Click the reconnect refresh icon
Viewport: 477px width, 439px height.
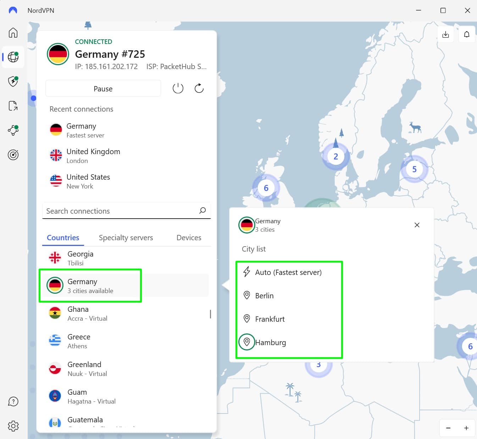199,88
